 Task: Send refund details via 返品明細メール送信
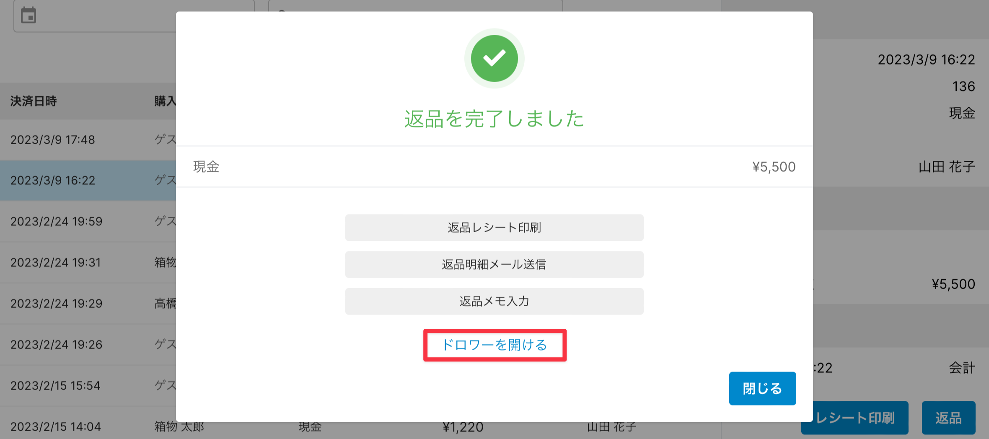(x=494, y=264)
